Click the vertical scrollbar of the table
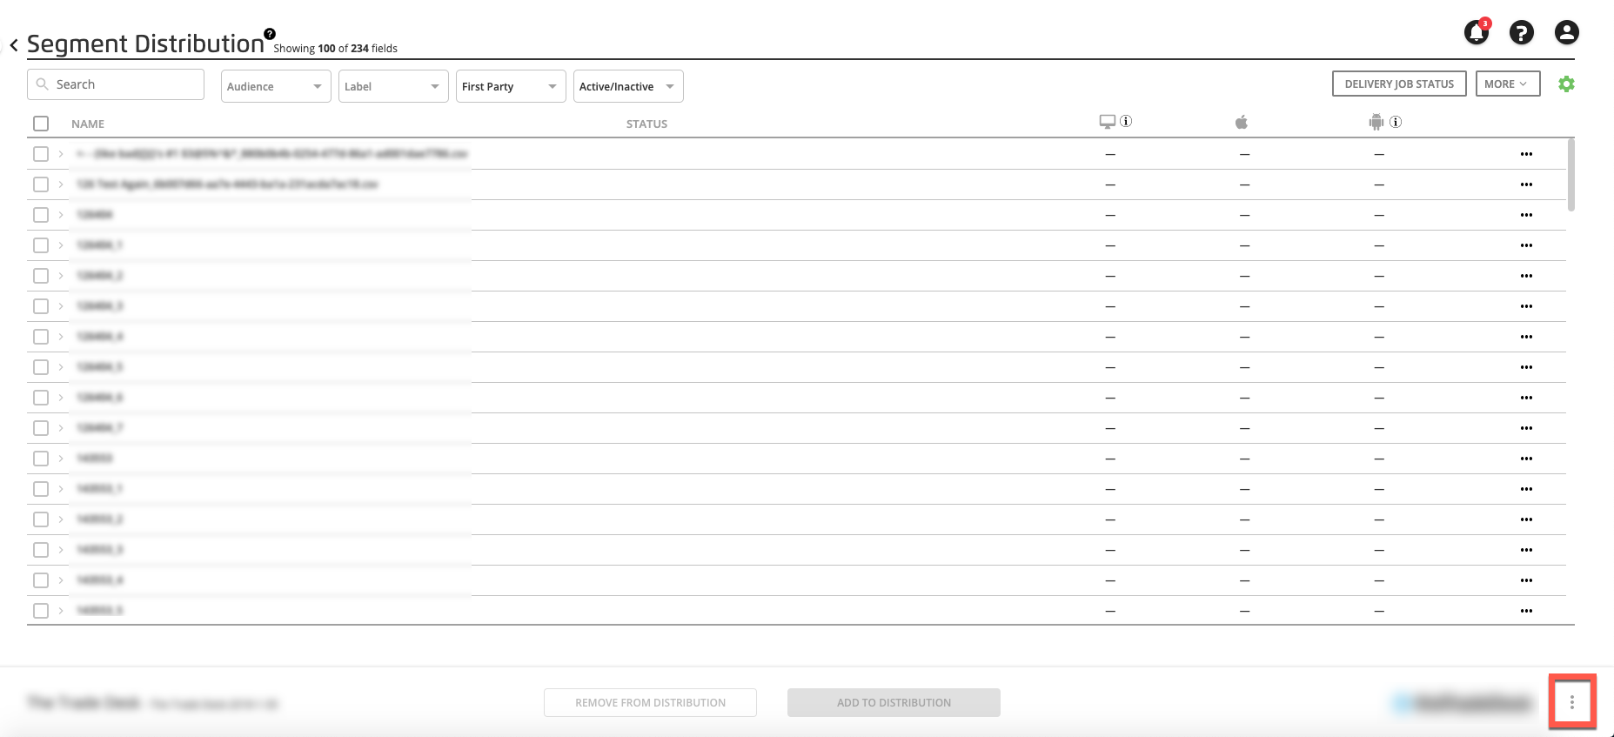The image size is (1614, 737). pyautogui.click(x=1571, y=174)
